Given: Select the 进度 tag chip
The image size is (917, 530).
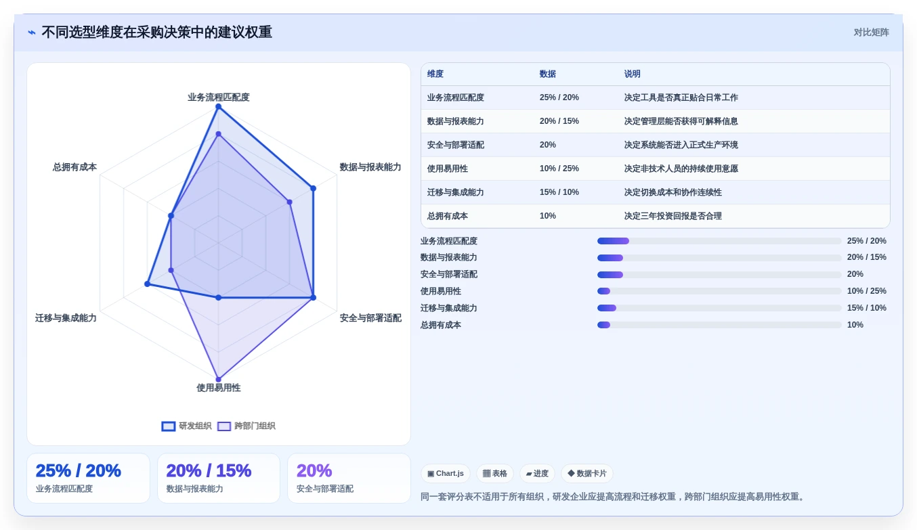Looking at the screenshot, I should pyautogui.click(x=537, y=474).
